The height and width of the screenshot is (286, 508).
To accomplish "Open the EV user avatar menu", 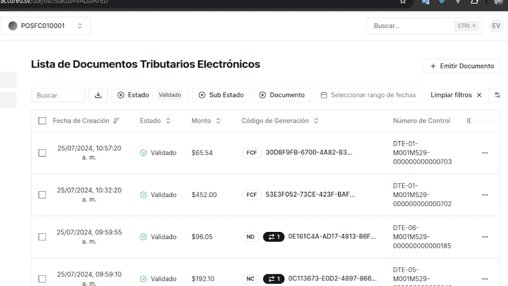I will 496,26.
